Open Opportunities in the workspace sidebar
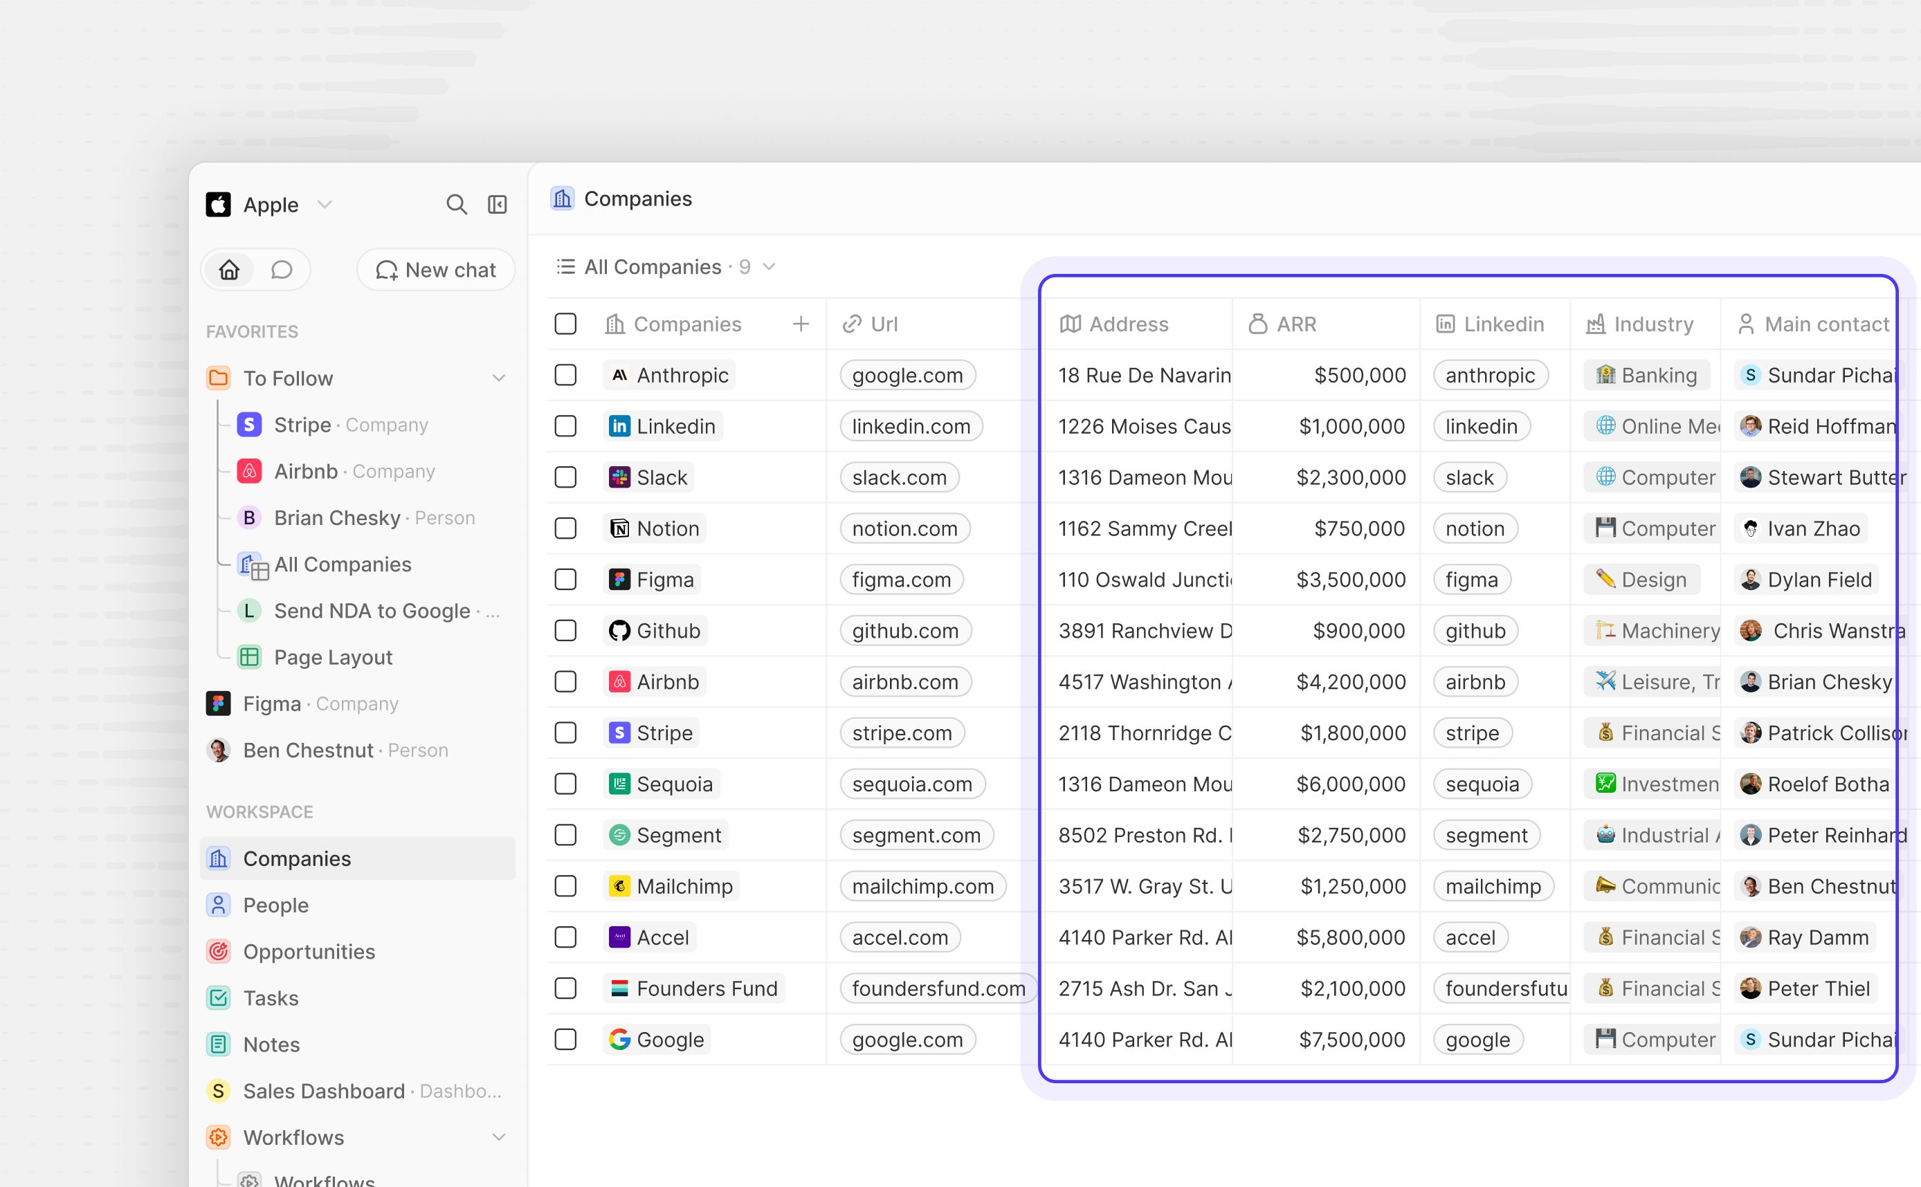This screenshot has width=1921, height=1187. [x=358, y=952]
